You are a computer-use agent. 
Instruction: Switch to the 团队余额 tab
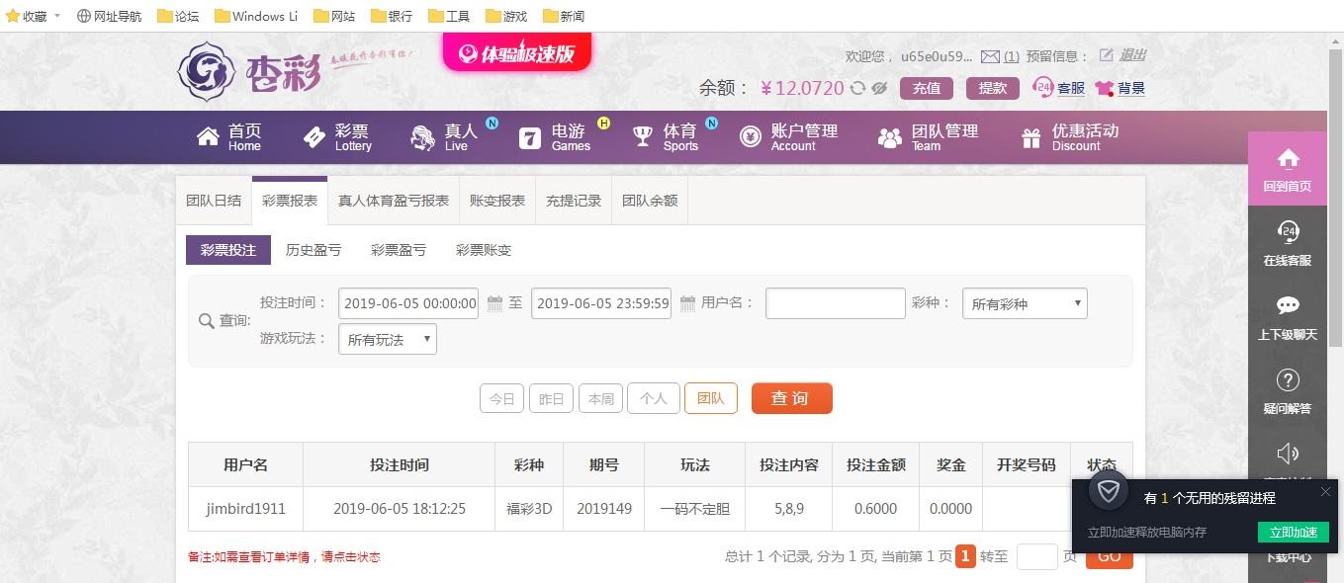(x=650, y=201)
